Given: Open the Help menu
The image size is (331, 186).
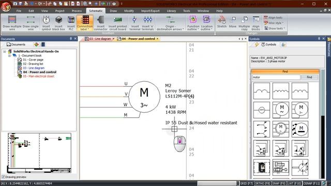Looking at the screenshot, I should [x=219, y=11].
